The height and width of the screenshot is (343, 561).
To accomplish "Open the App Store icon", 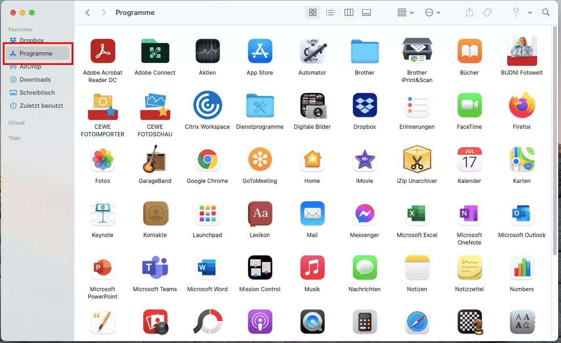I will (x=260, y=51).
